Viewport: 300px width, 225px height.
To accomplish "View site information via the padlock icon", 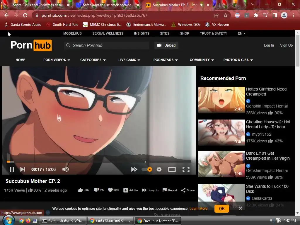I will (x=37, y=15).
